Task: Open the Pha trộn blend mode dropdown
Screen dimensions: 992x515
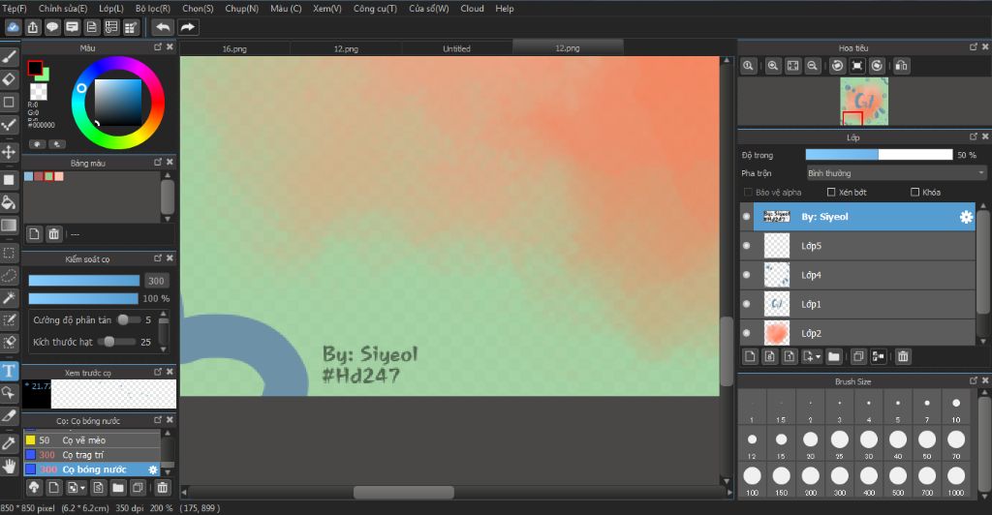Action: click(x=896, y=173)
